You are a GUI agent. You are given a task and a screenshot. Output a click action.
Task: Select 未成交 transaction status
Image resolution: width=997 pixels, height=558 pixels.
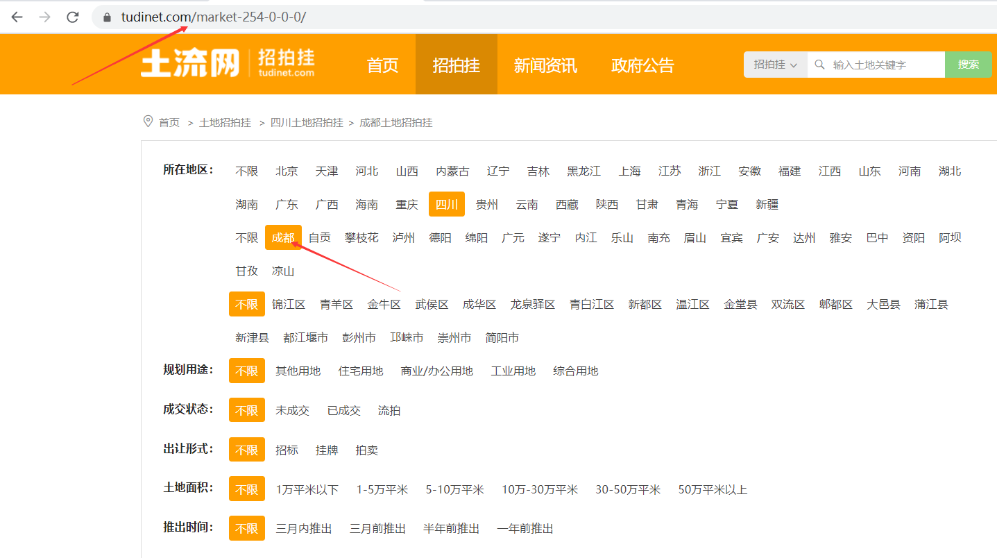click(x=292, y=409)
